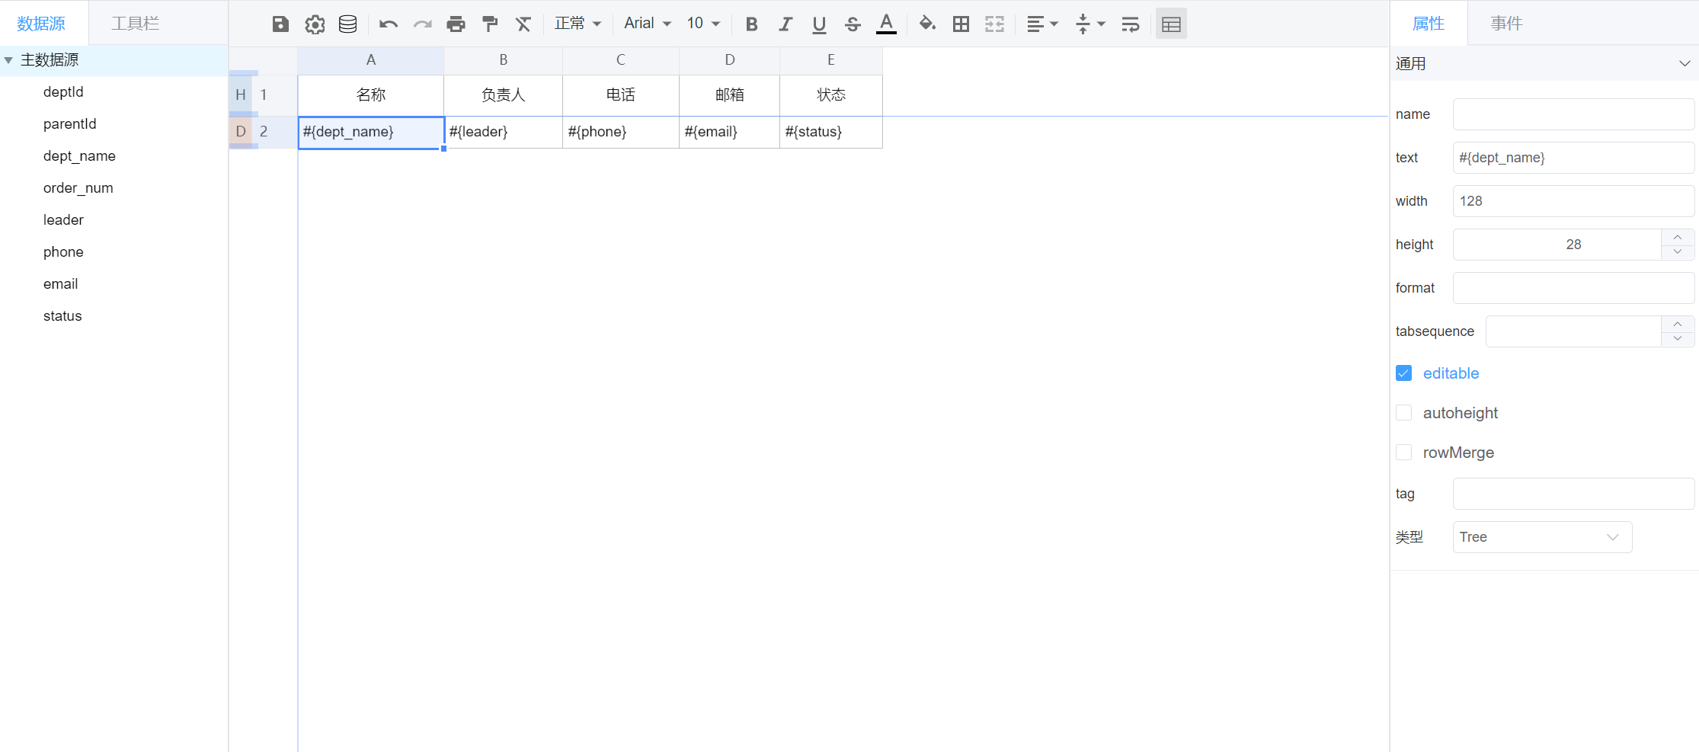Click the database datasource icon
Screen dimensions: 1699x752
(x=347, y=24)
